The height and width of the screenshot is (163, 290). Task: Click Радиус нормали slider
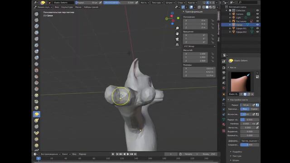[x=250, y=120]
